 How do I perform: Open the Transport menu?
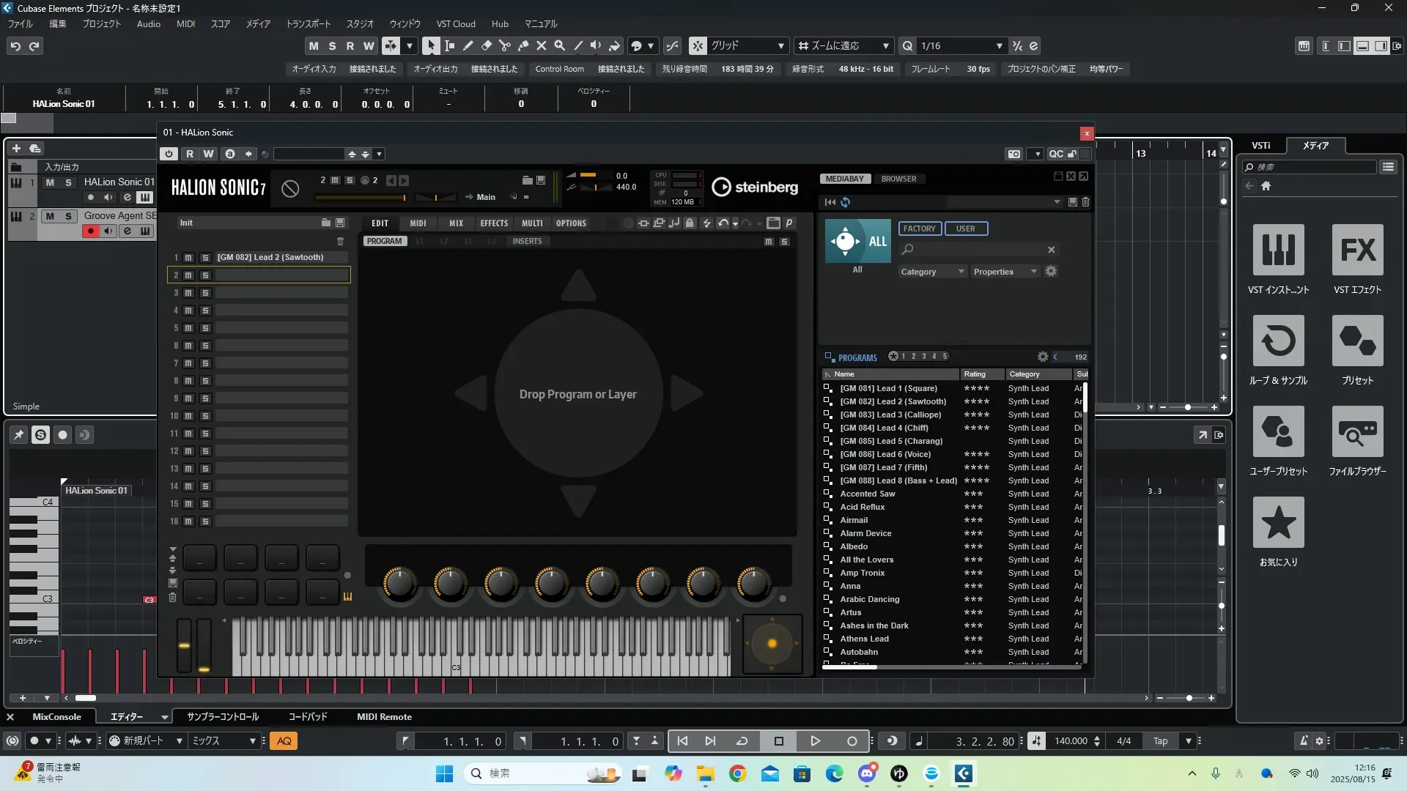click(308, 24)
